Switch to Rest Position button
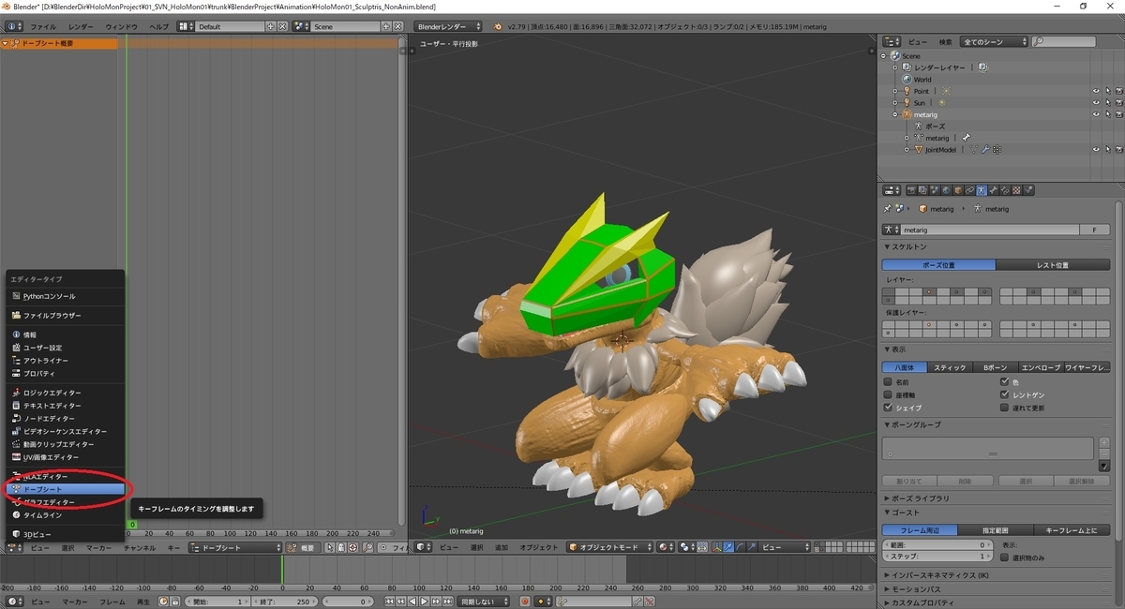Viewport: 1125px width, 609px height. [x=1052, y=265]
